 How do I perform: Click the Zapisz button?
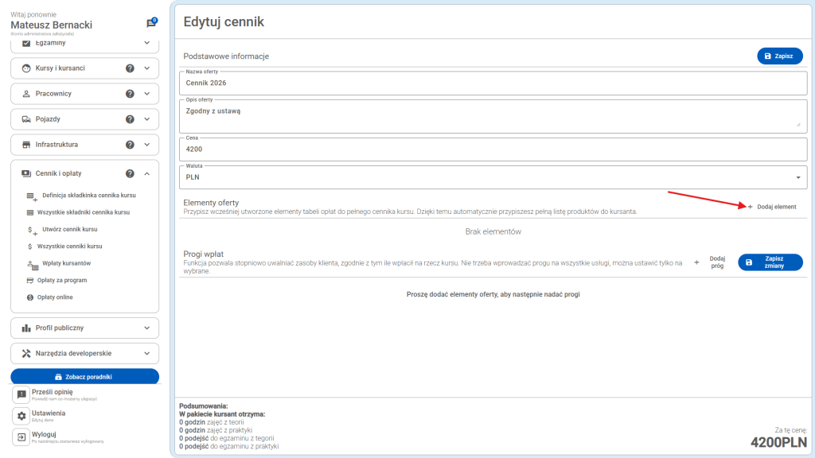[779, 56]
